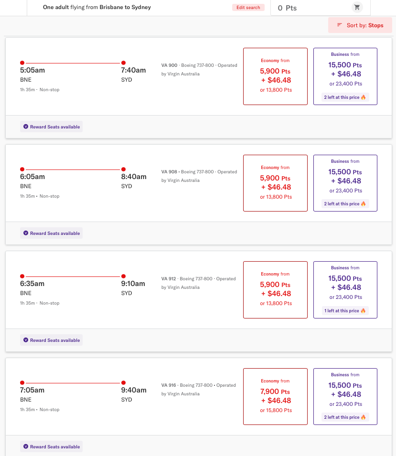
Task: Click the sort lines icon
Action: tap(340, 25)
